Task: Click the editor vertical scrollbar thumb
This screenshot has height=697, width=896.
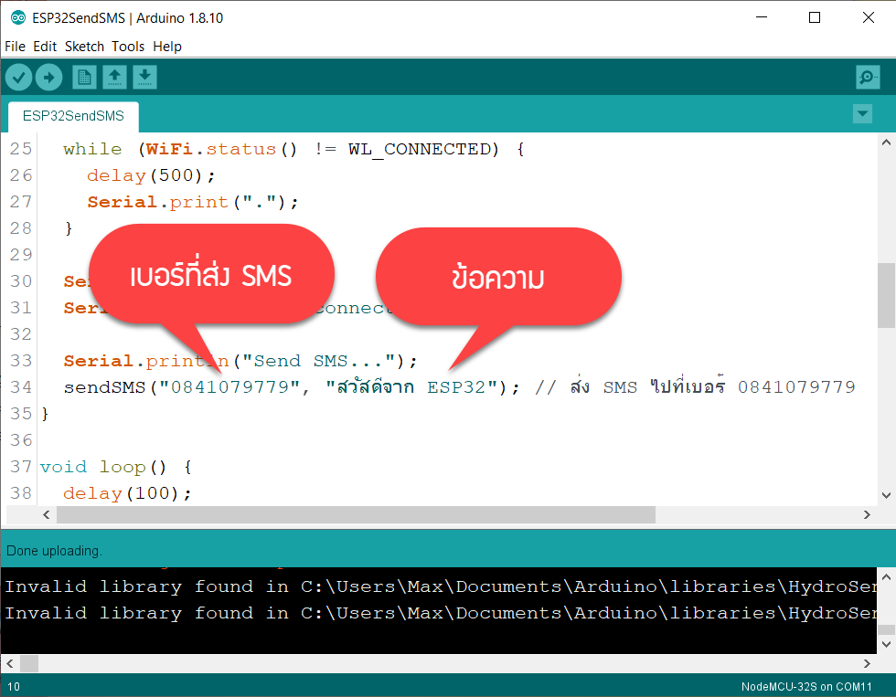Action: 886,294
